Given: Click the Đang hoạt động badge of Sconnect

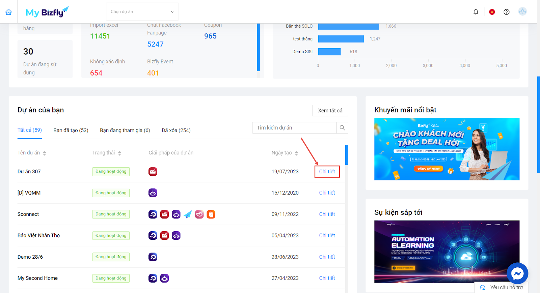Looking at the screenshot, I should pos(111,214).
